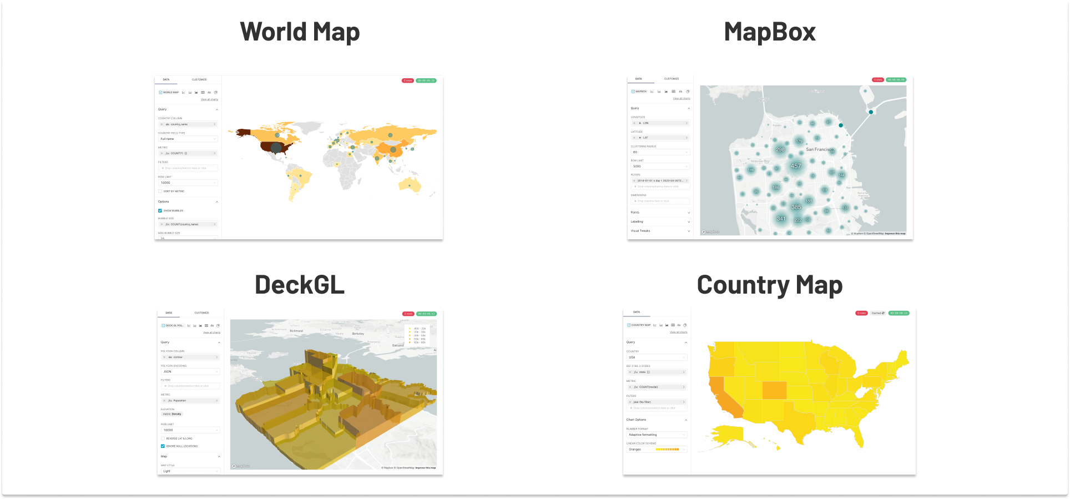Click Cached refresh badge in Country Map
This screenshot has height=499, width=1070.
click(878, 313)
